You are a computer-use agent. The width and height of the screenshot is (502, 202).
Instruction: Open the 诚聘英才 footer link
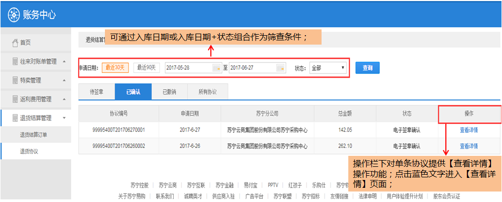click(x=193, y=196)
